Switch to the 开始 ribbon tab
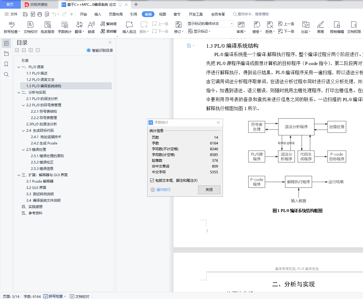The image size is (363, 299). pyautogui.click(x=83, y=14)
